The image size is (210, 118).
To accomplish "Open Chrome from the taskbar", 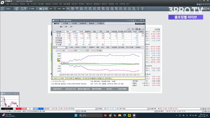I will coord(110,115).
